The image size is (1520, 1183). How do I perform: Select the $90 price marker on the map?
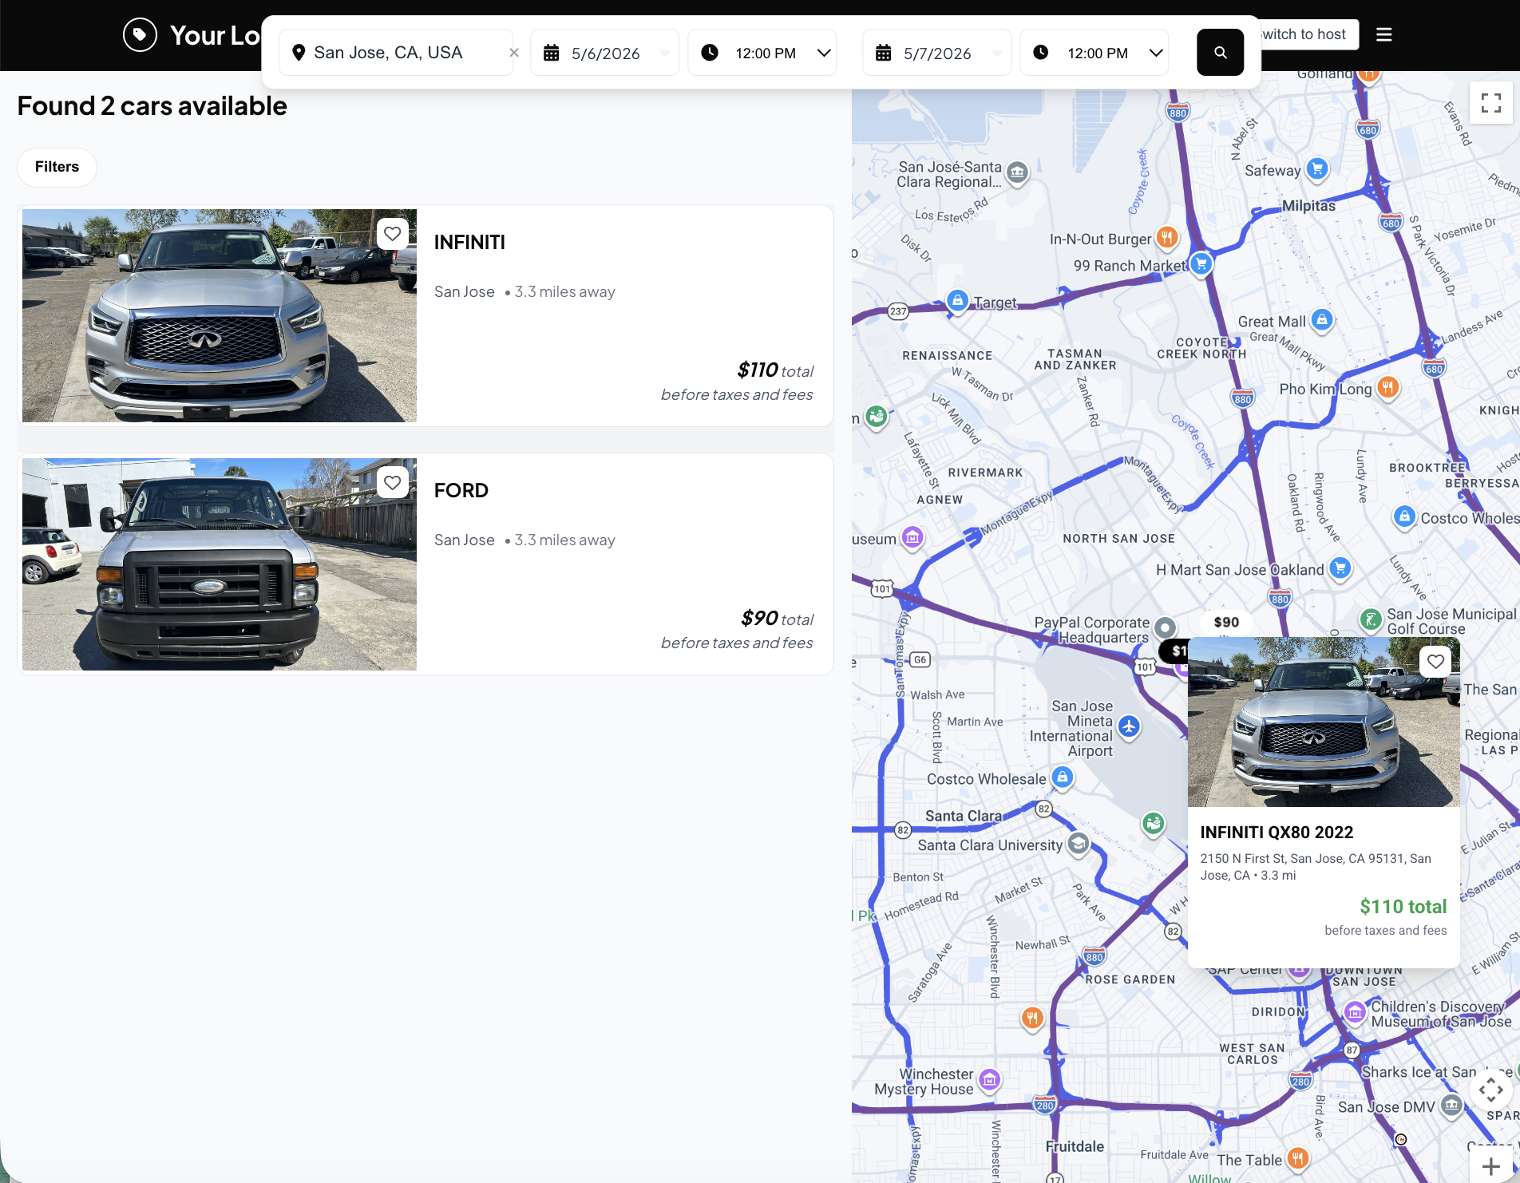point(1225,621)
